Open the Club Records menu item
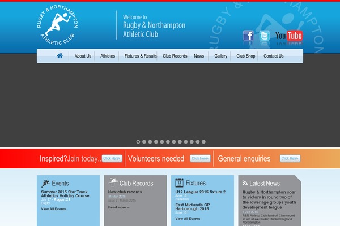The height and width of the screenshot is (226, 340). point(175,56)
